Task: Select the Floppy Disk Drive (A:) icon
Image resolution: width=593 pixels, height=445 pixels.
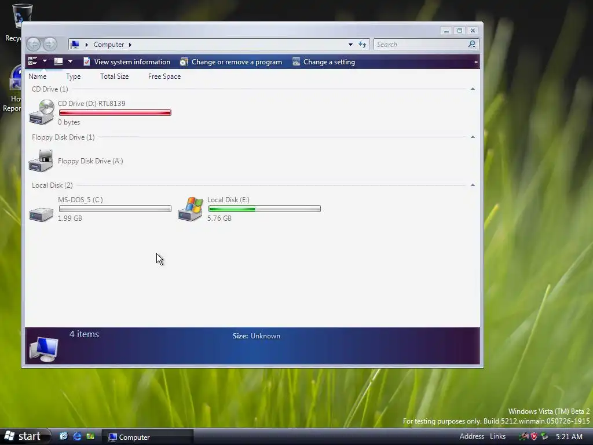Action: [41, 161]
